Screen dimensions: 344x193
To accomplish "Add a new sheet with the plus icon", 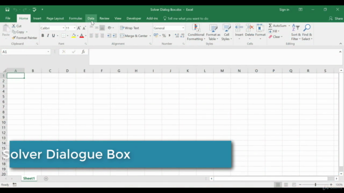I will pos(46,179).
